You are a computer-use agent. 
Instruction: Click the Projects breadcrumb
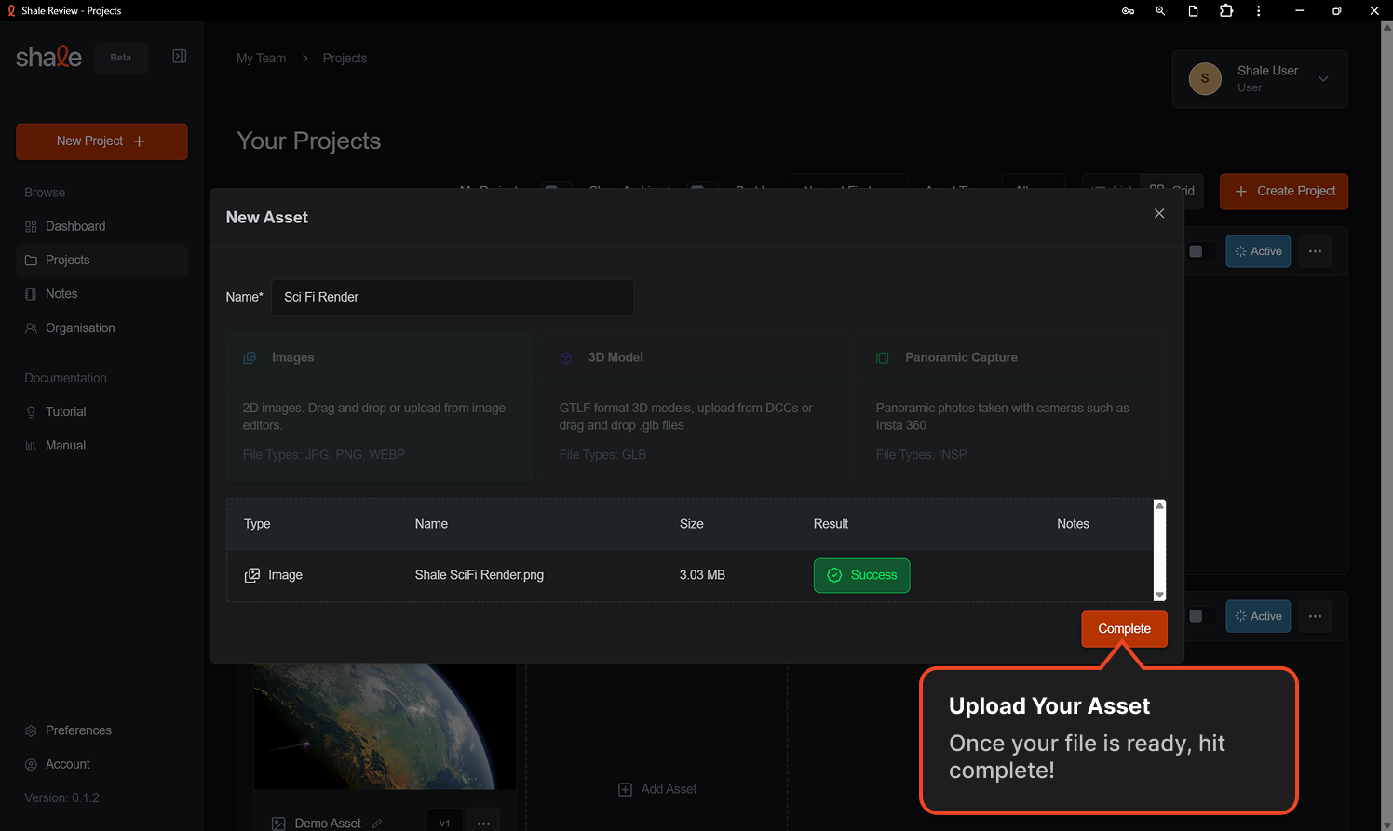coord(345,58)
